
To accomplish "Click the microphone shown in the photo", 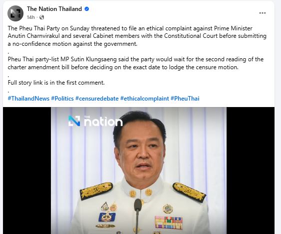I will 137,216.
